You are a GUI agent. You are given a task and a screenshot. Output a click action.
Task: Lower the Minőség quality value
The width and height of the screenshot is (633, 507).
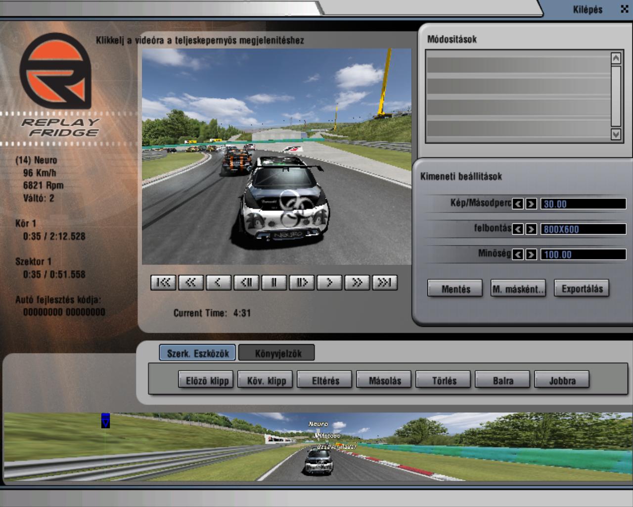click(x=518, y=254)
